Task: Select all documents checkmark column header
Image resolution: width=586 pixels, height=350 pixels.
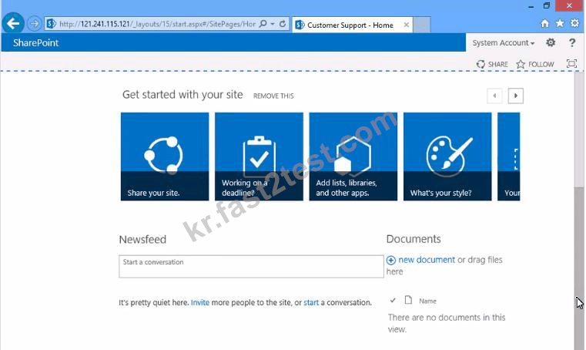Action: pos(393,300)
